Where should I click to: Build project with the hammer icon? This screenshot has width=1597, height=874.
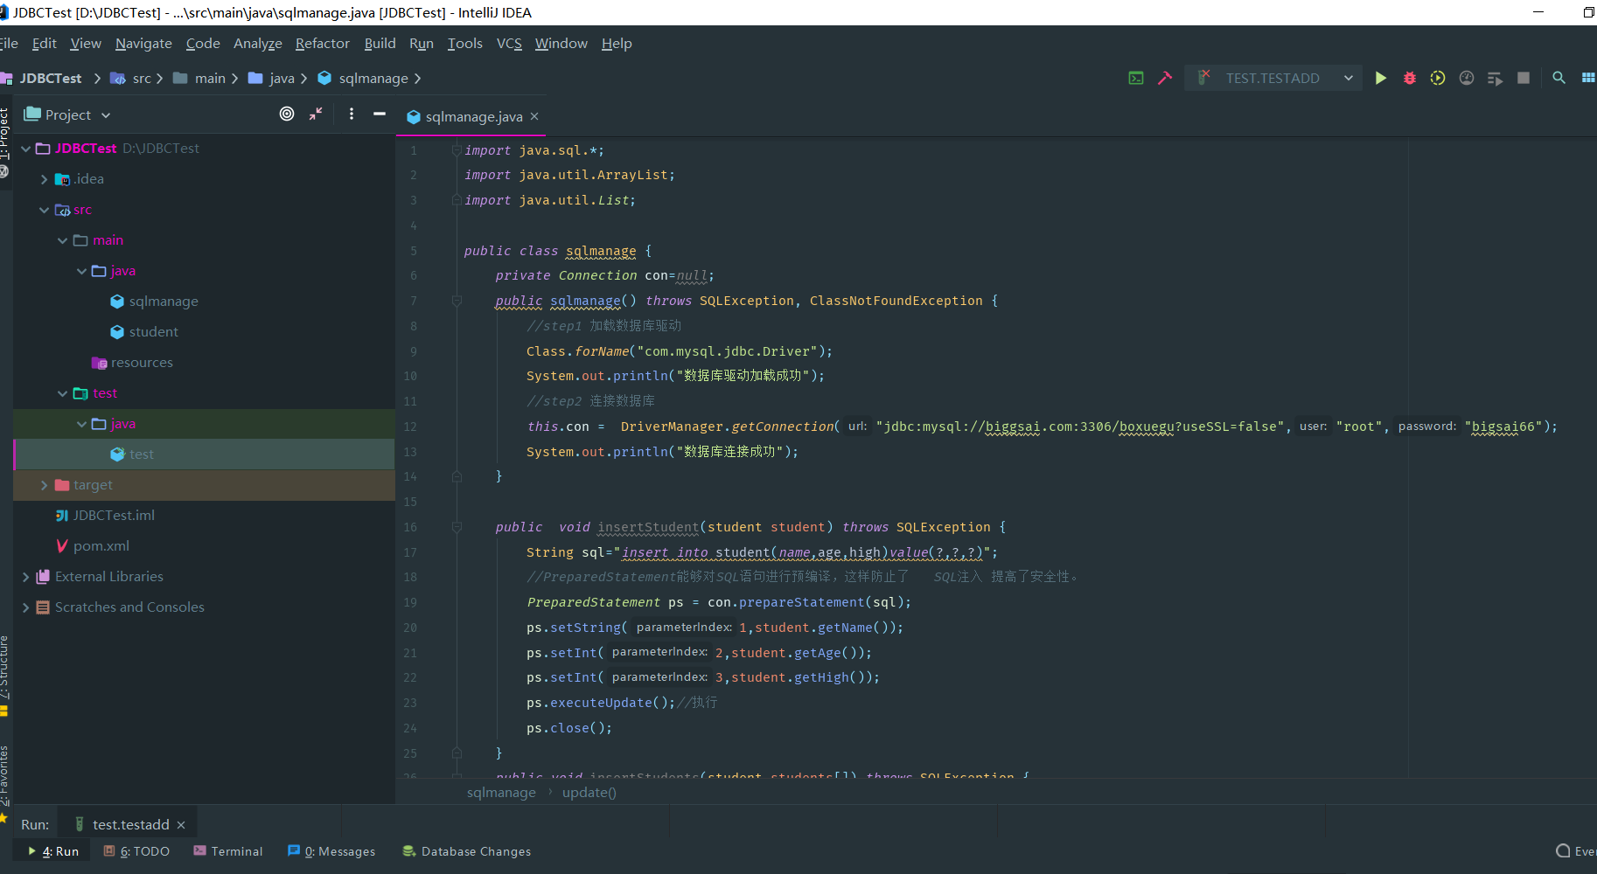[x=1165, y=78]
